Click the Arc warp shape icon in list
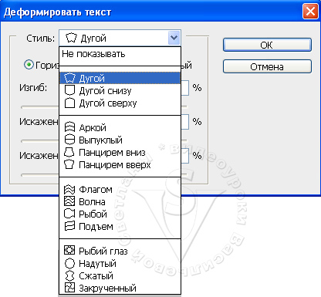 coord(69,78)
